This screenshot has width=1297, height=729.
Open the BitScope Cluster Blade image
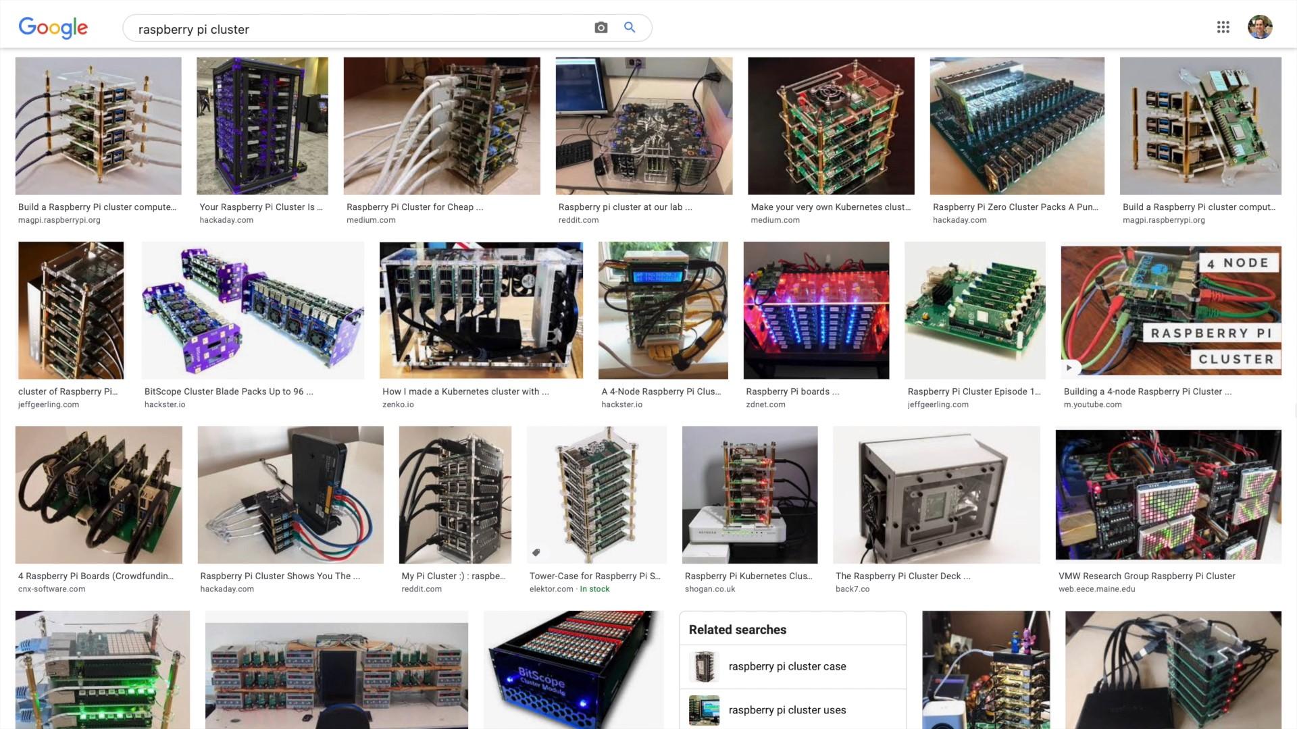click(254, 310)
